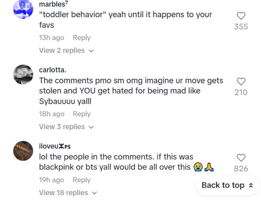Tap the heart on iloveu's comment
This screenshot has width=261, height=206.
241,158
